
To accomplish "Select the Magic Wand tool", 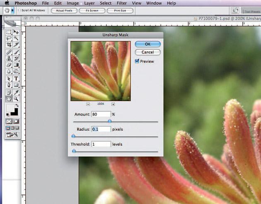I will [16, 38].
